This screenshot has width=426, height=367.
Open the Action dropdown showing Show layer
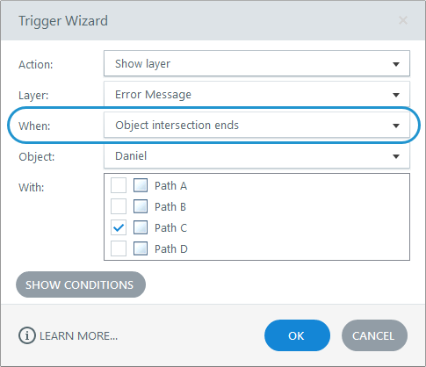[256, 63]
